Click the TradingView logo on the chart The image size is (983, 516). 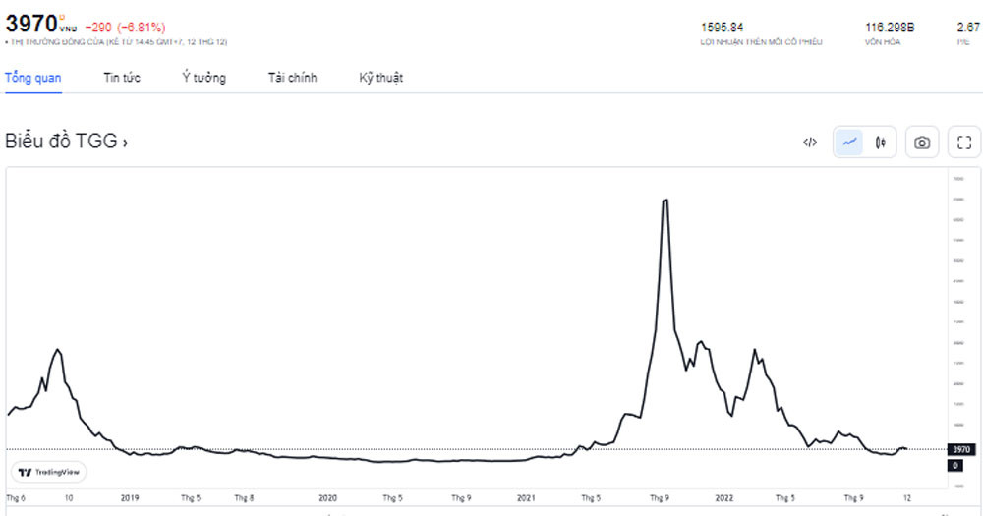coord(49,472)
